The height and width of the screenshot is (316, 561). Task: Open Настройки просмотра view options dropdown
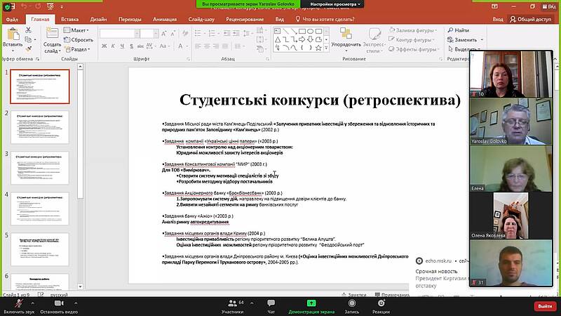click(x=336, y=4)
